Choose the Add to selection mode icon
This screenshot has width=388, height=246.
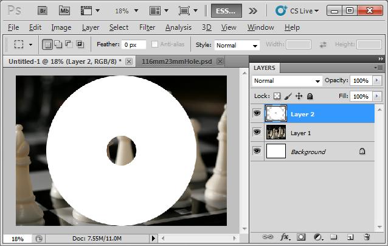[58, 44]
